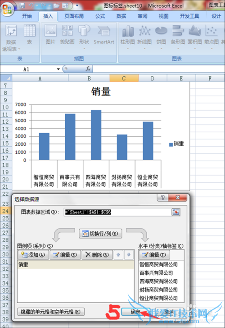Click the 编辑(T) axis labels edit button
The image size is (225, 328).
154,255
